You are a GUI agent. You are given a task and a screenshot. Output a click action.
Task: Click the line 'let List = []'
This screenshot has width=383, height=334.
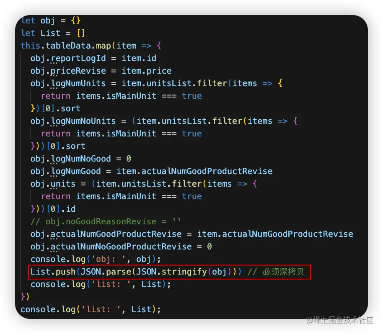pos(53,33)
